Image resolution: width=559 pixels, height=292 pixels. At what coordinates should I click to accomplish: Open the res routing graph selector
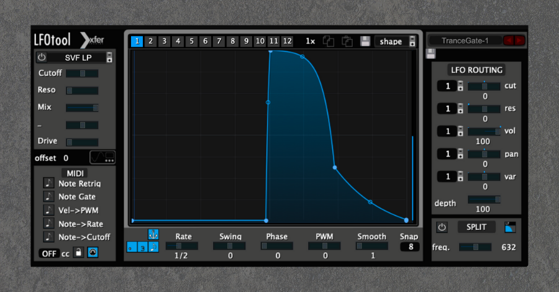click(460, 109)
